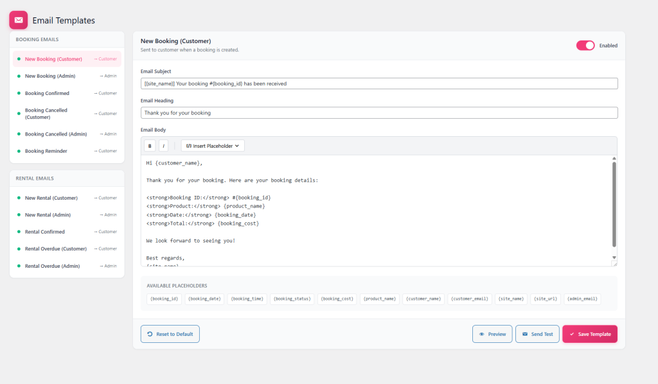Toggle italic formatting in email body
658x384 pixels.
[x=163, y=146]
